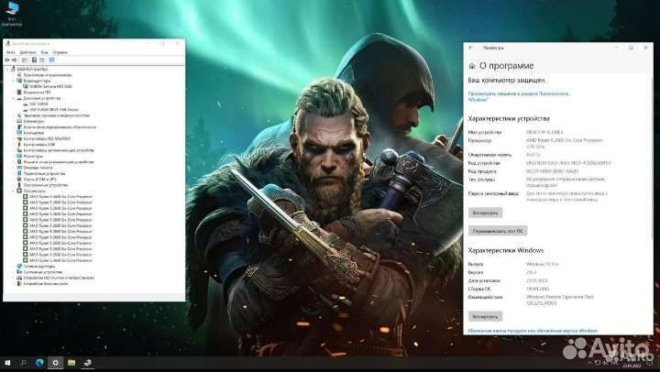660x372 pixels.
Task: Expand Мыши и иные указывающие устройства
Action: tap(14, 162)
